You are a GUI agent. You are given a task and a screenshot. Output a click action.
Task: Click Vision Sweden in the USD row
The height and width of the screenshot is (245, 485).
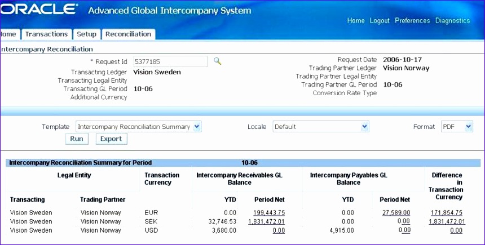coord(31,230)
